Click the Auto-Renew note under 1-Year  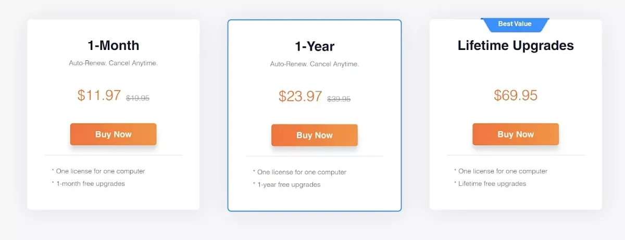click(315, 64)
